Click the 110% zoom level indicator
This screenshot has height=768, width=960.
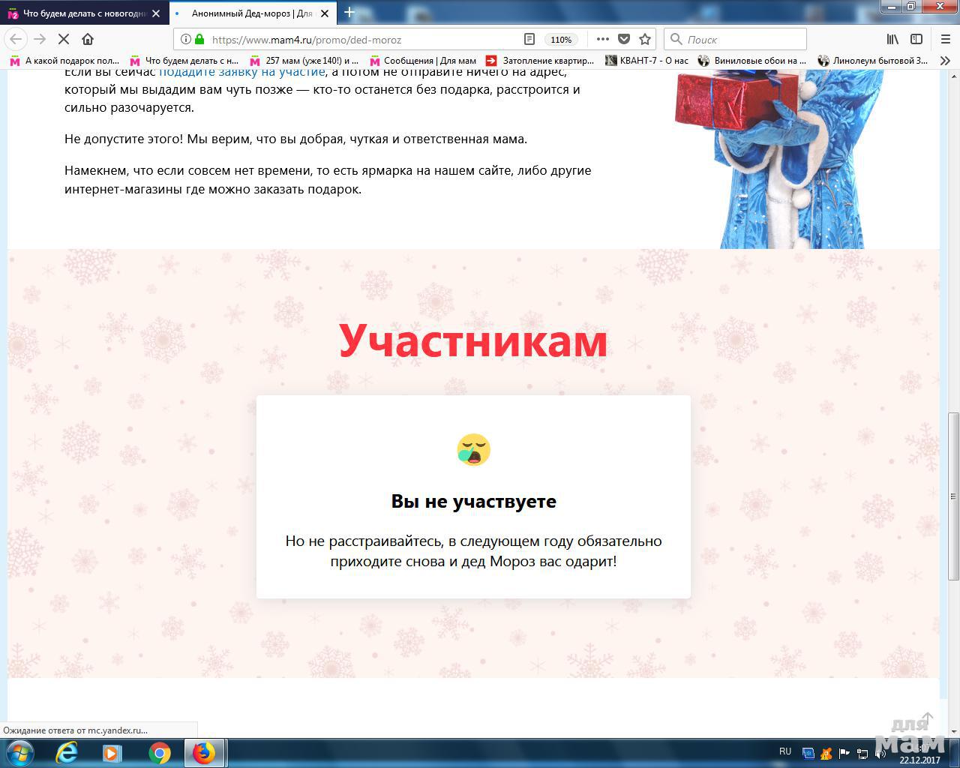[561, 40]
